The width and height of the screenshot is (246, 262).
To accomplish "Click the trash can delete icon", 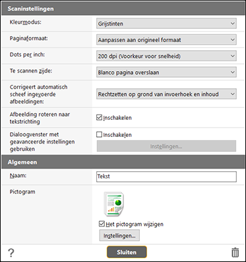I will [x=235, y=252].
